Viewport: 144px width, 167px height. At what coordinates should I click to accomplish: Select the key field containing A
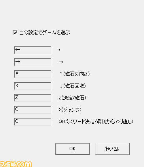[x=32, y=74]
